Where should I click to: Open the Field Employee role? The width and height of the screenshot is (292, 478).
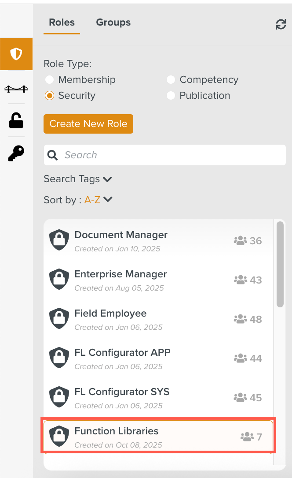click(x=158, y=319)
